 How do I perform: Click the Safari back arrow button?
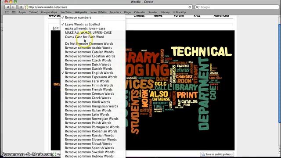pyautogui.click(x=7, y=7)
